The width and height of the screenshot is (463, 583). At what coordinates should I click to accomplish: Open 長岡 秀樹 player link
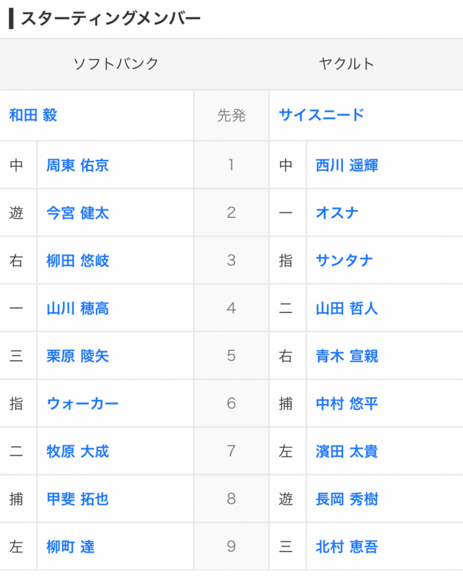point(347,500)
